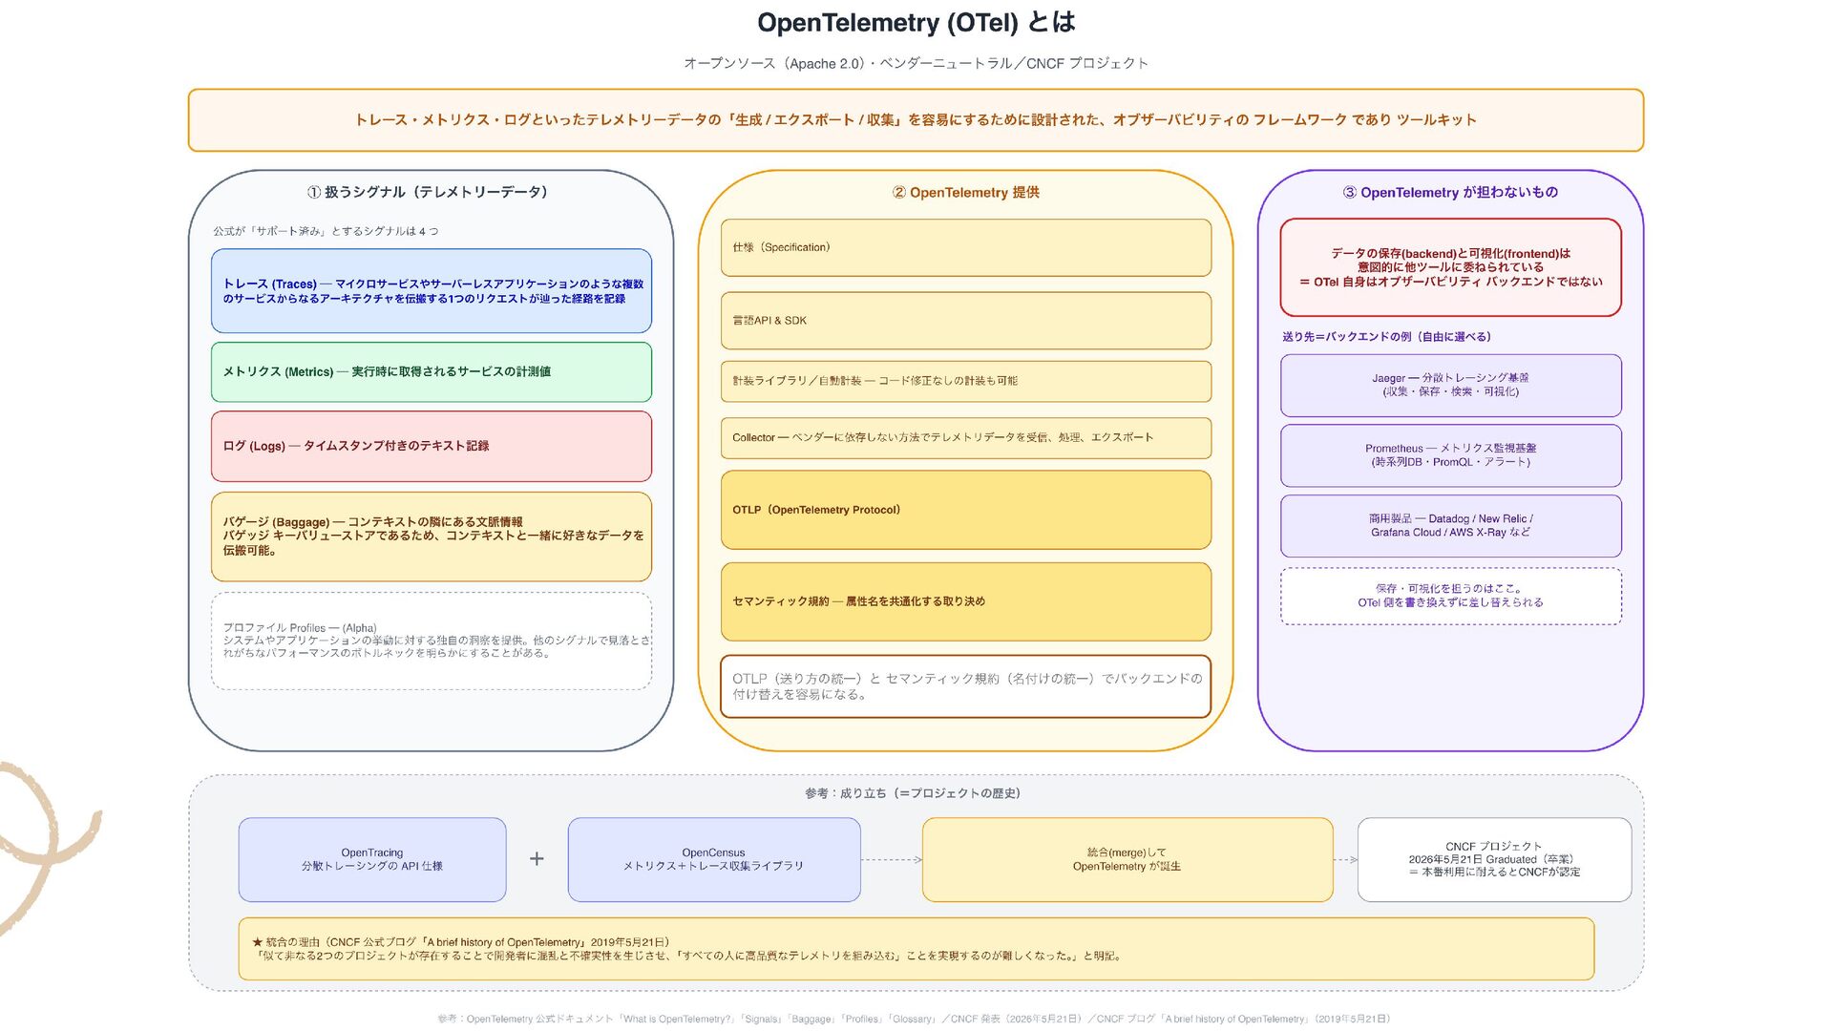Image resolution: width=1833 pixels, height=1031 pixels.
Task: Click the plus sign between OpenTracing and OpenCensus
Action: (x=537, y=859)
